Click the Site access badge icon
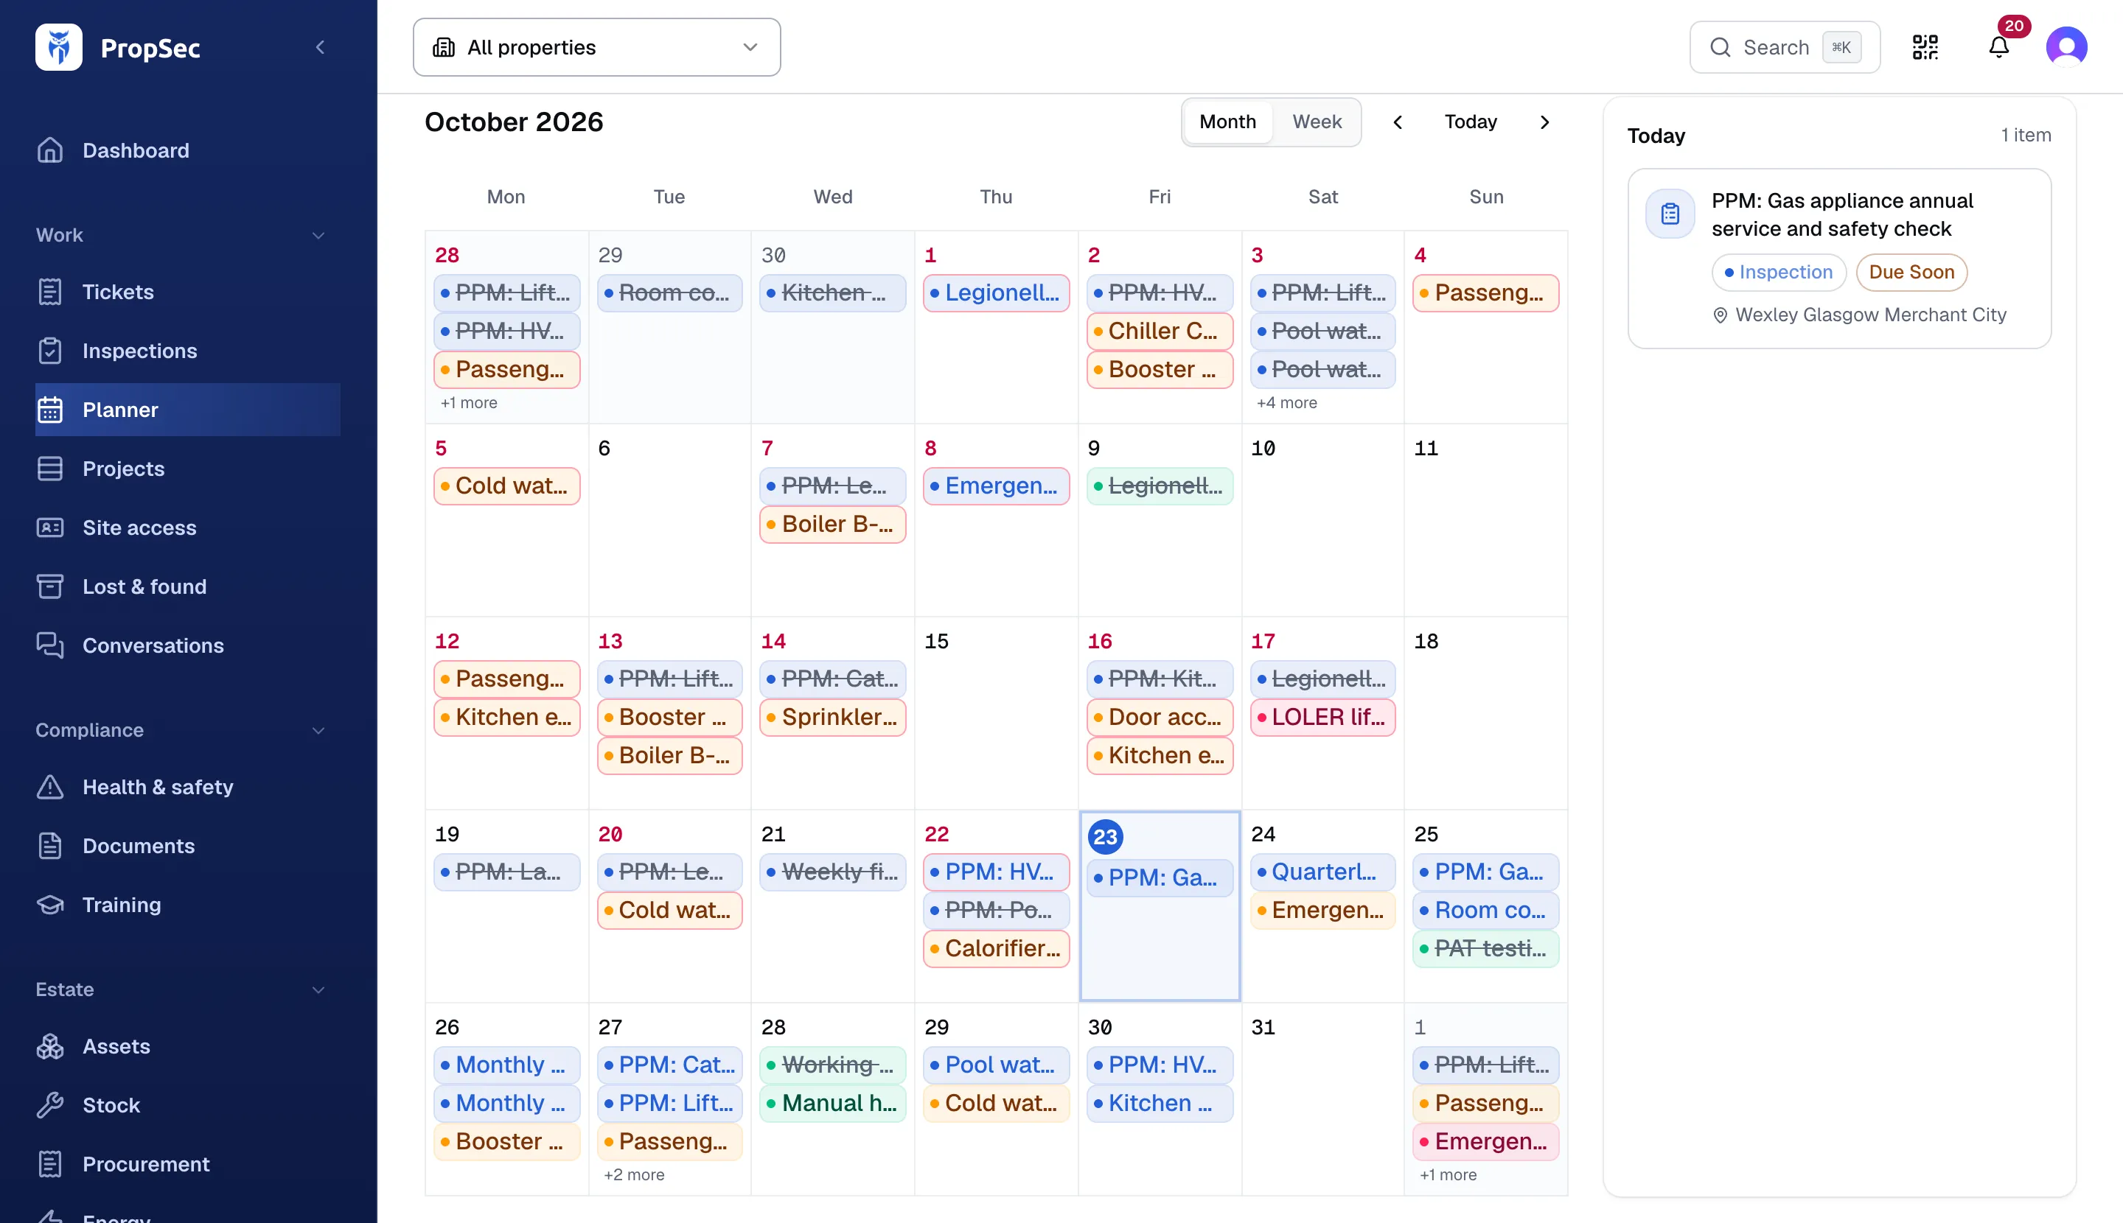The image size is (2123, 1223). [50, 528]
